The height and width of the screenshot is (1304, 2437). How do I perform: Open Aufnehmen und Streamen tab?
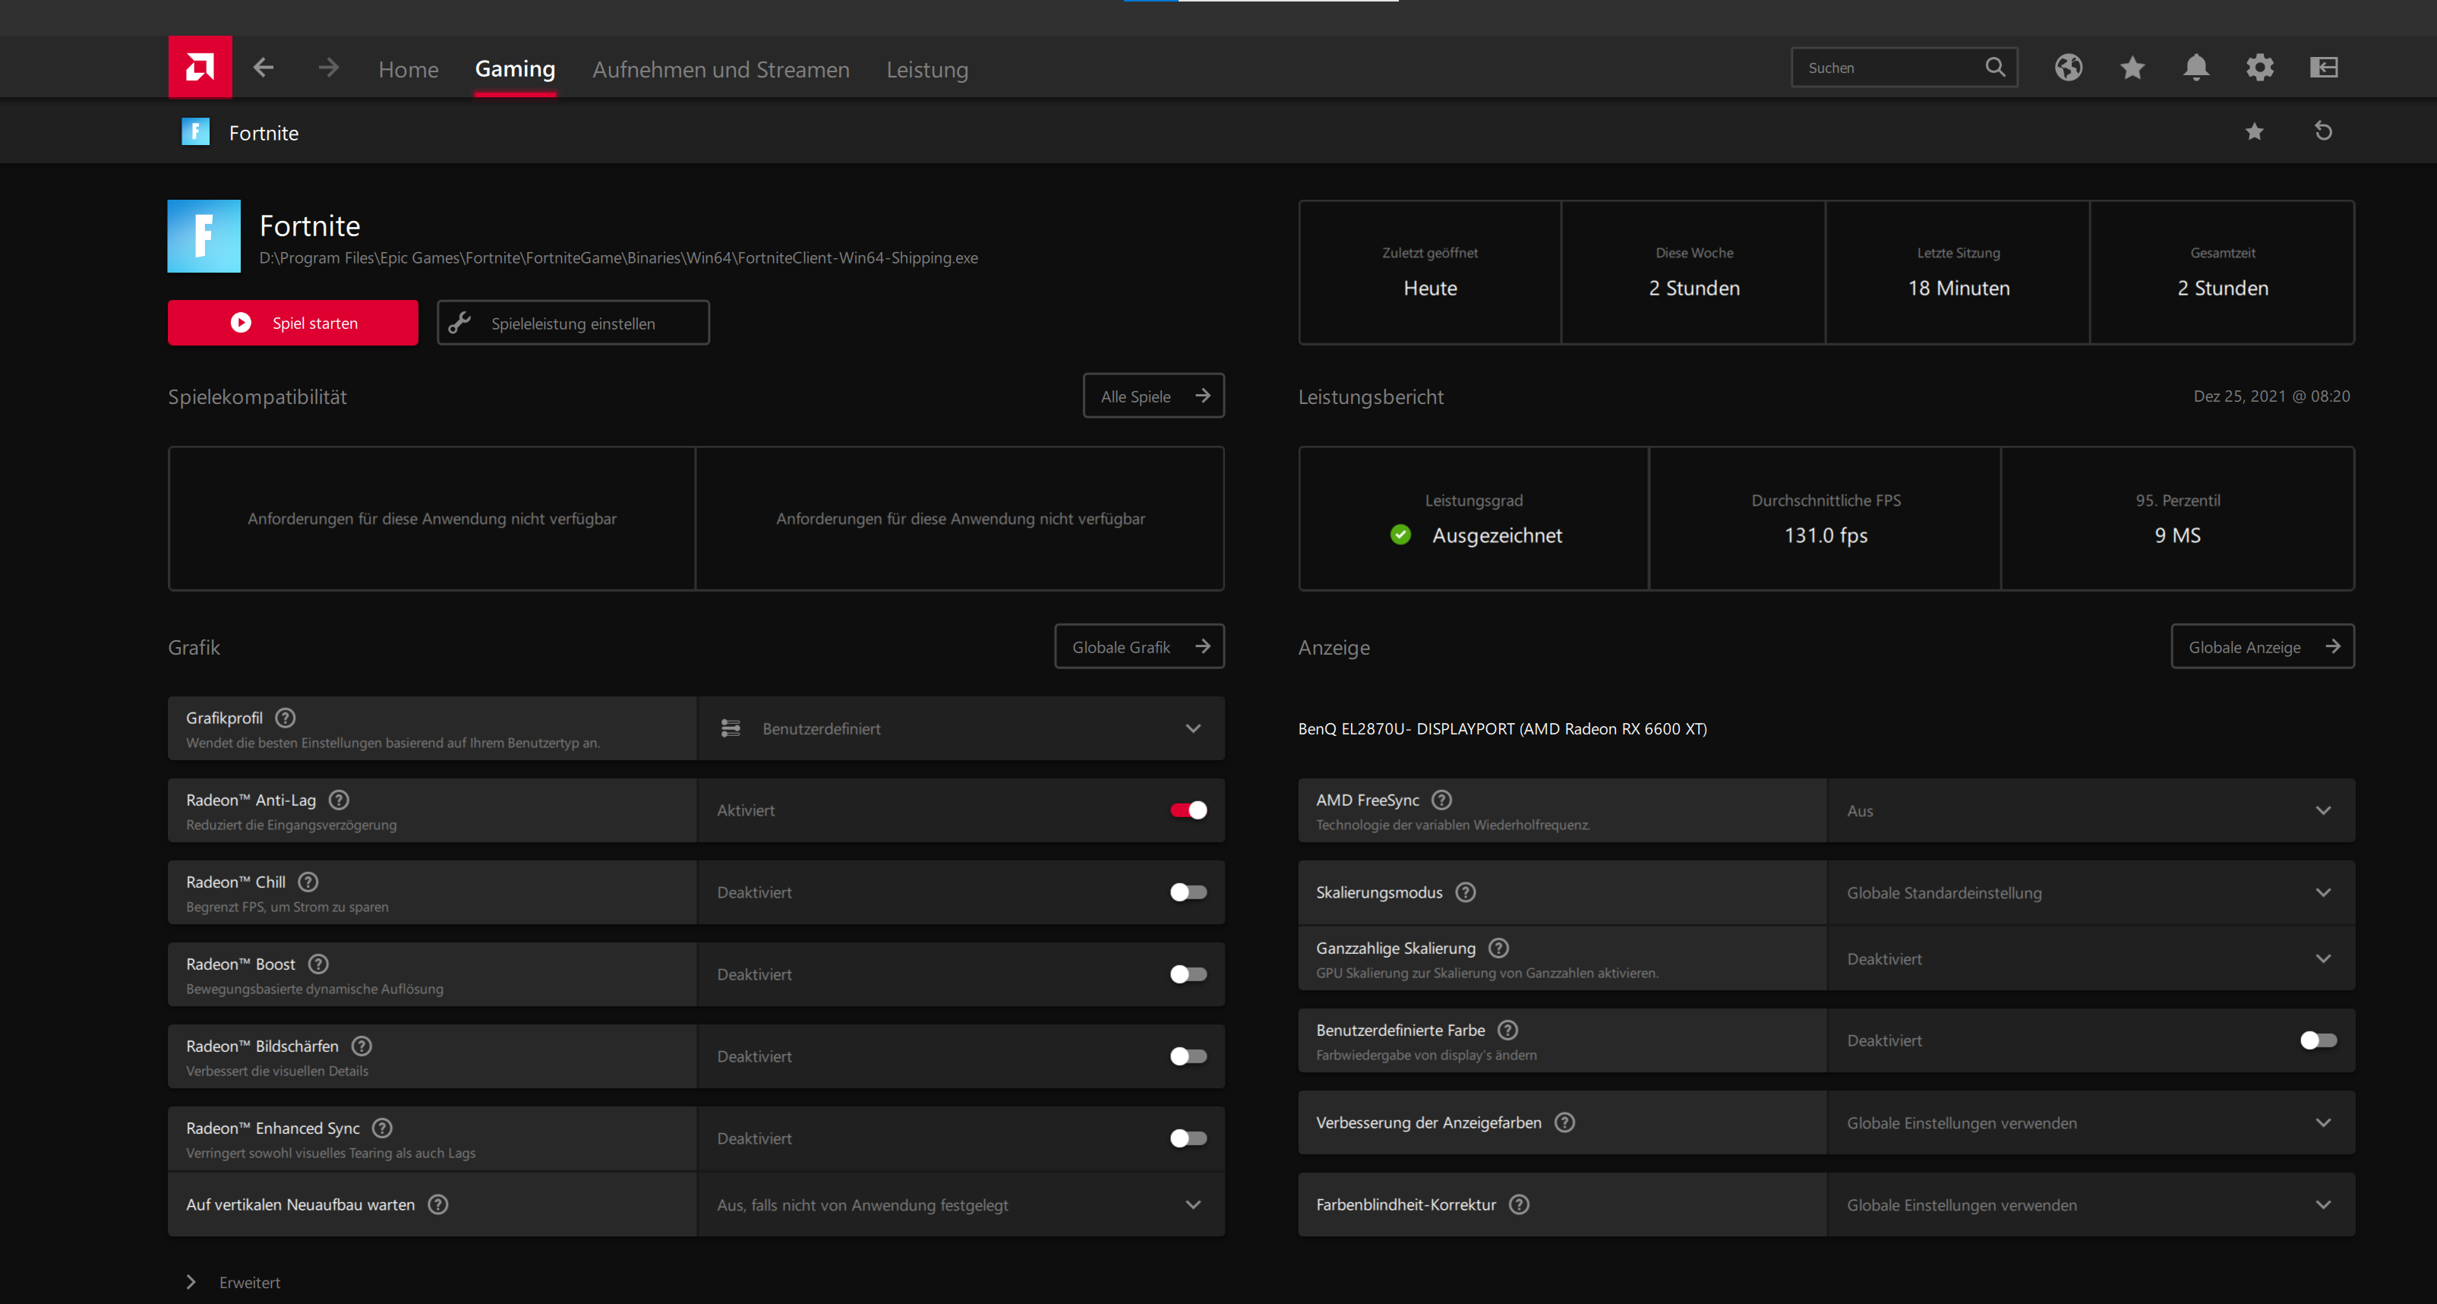[720, 69]
